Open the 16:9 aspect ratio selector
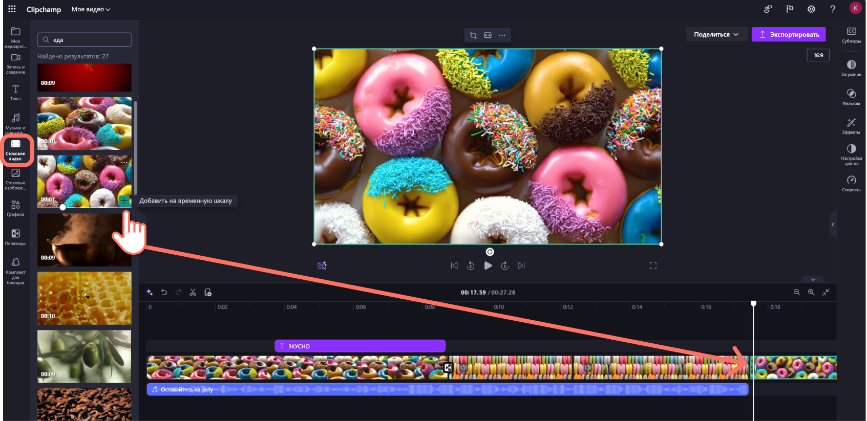 818,55
